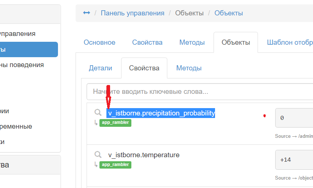Click the highlighted blue sidebar item
Viewport: 313px width, 188px height.
click(29, 49)
